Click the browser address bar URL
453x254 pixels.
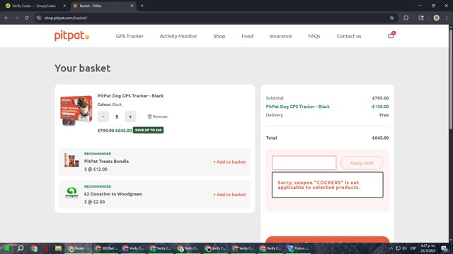tap(66, 18)
